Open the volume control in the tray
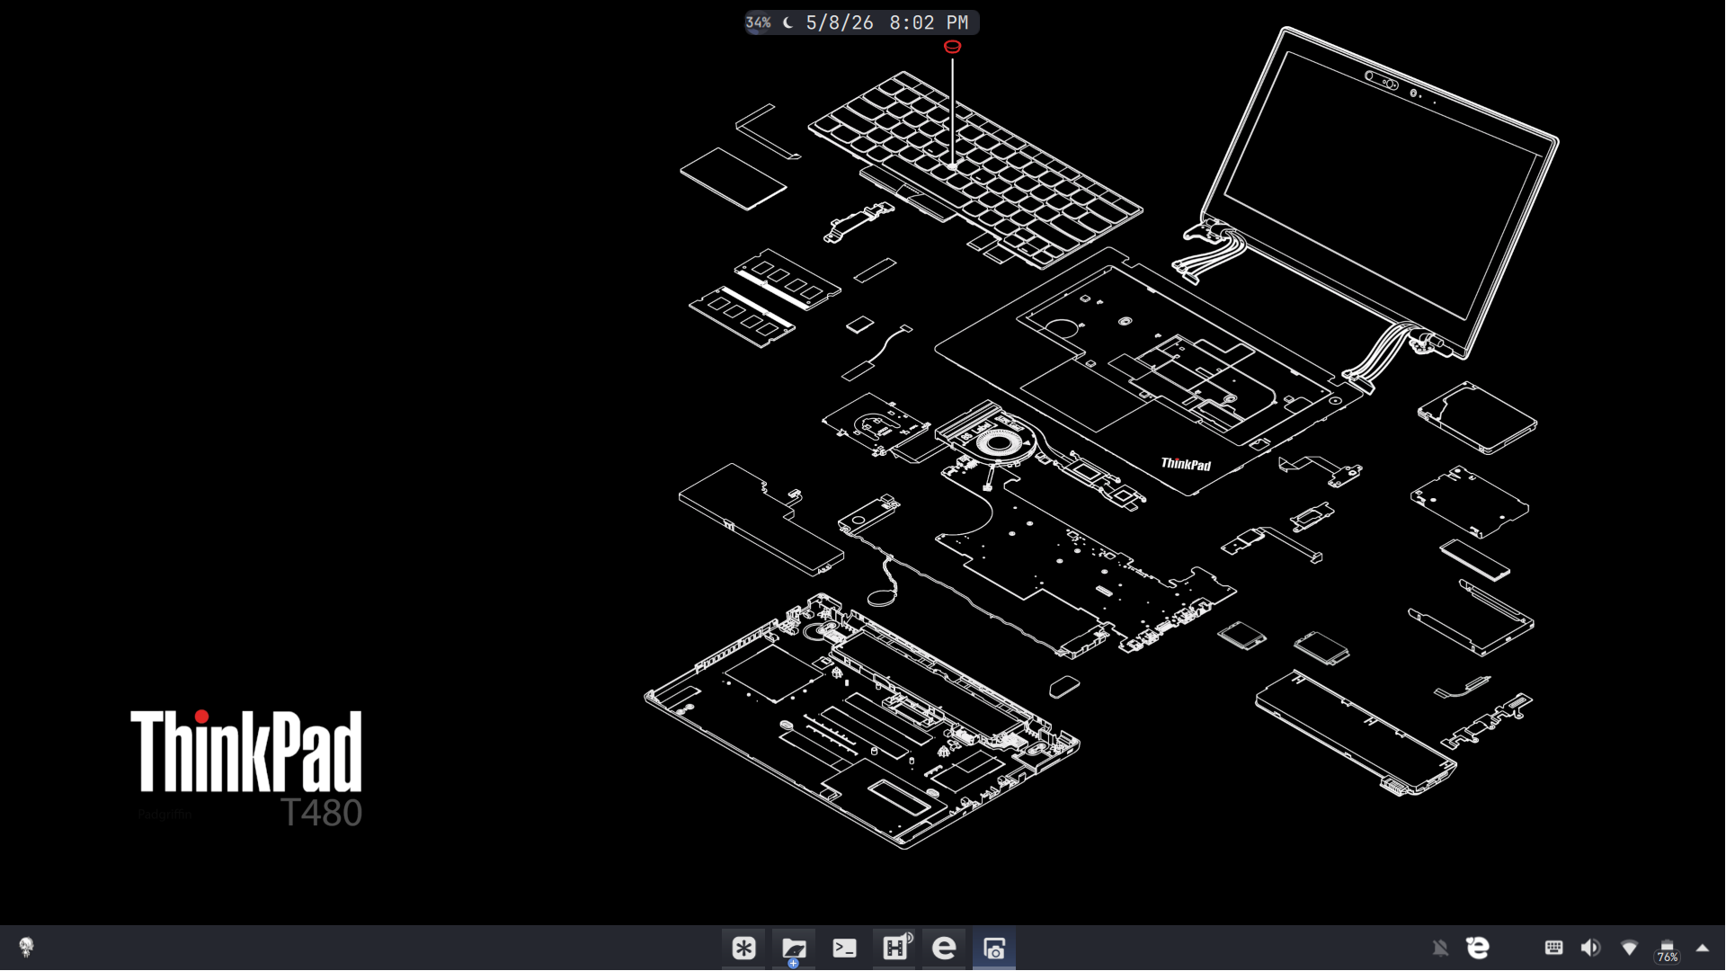Screen dimensions: 1726x971 [x=1590, y=948]
